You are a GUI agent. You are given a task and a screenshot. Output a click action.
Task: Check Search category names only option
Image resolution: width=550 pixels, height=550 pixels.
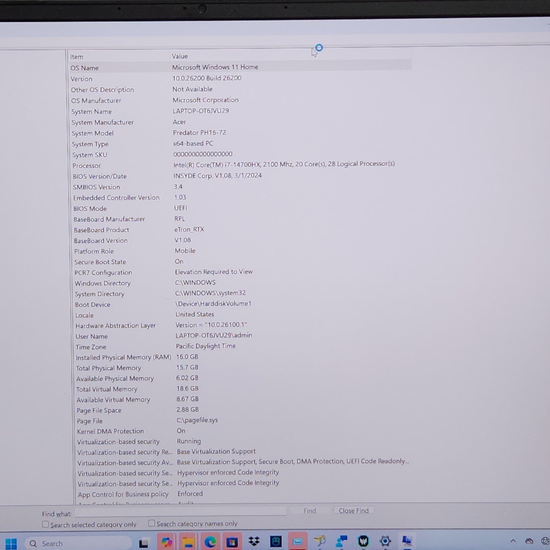(151, 523)
